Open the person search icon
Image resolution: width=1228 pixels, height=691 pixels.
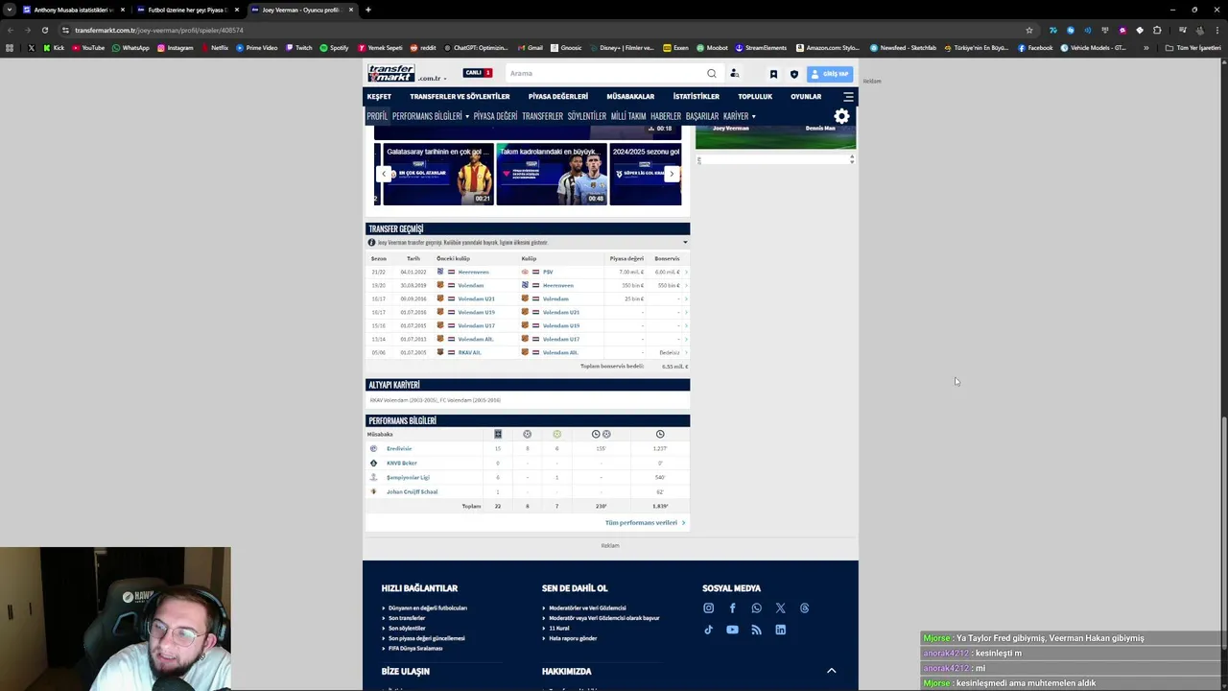pos(734,73)
